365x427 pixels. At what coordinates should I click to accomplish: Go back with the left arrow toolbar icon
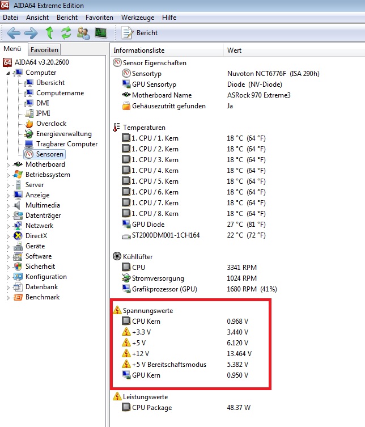pyautogui.click(x=14, y=33)
